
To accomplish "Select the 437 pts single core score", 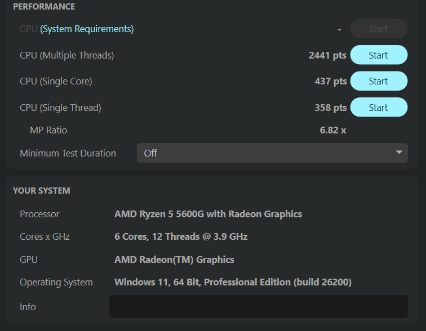I will pos(331,82).
